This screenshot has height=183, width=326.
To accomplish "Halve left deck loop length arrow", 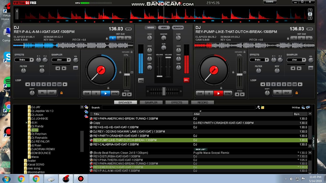I will point(28,84).
